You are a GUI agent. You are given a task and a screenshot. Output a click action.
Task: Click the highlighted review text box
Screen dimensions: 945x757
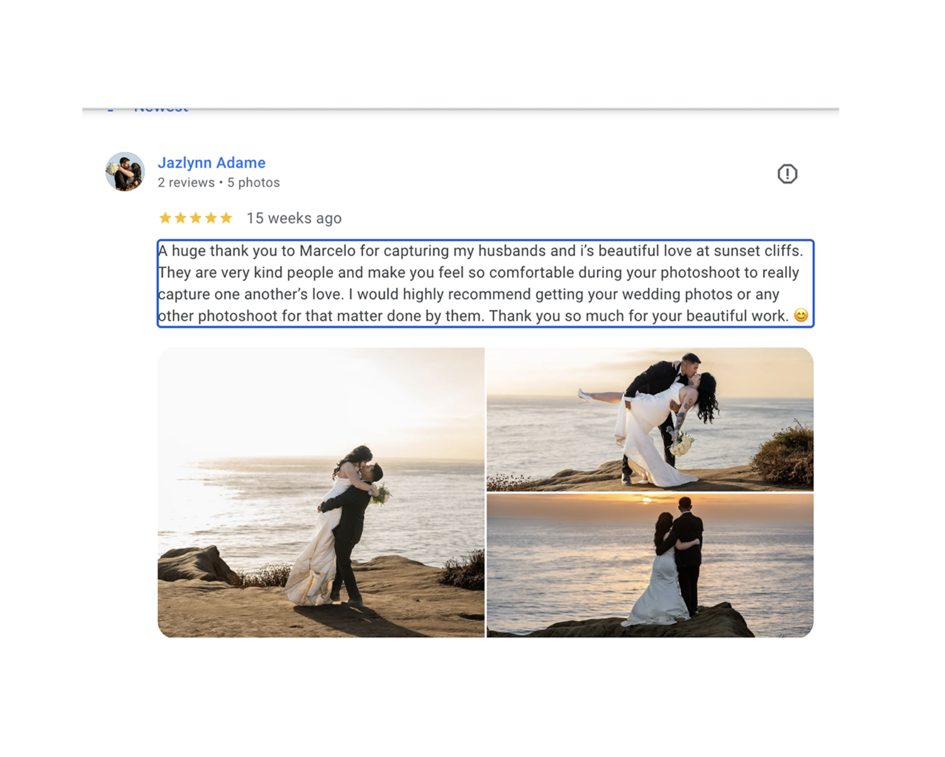click(485, 283)
